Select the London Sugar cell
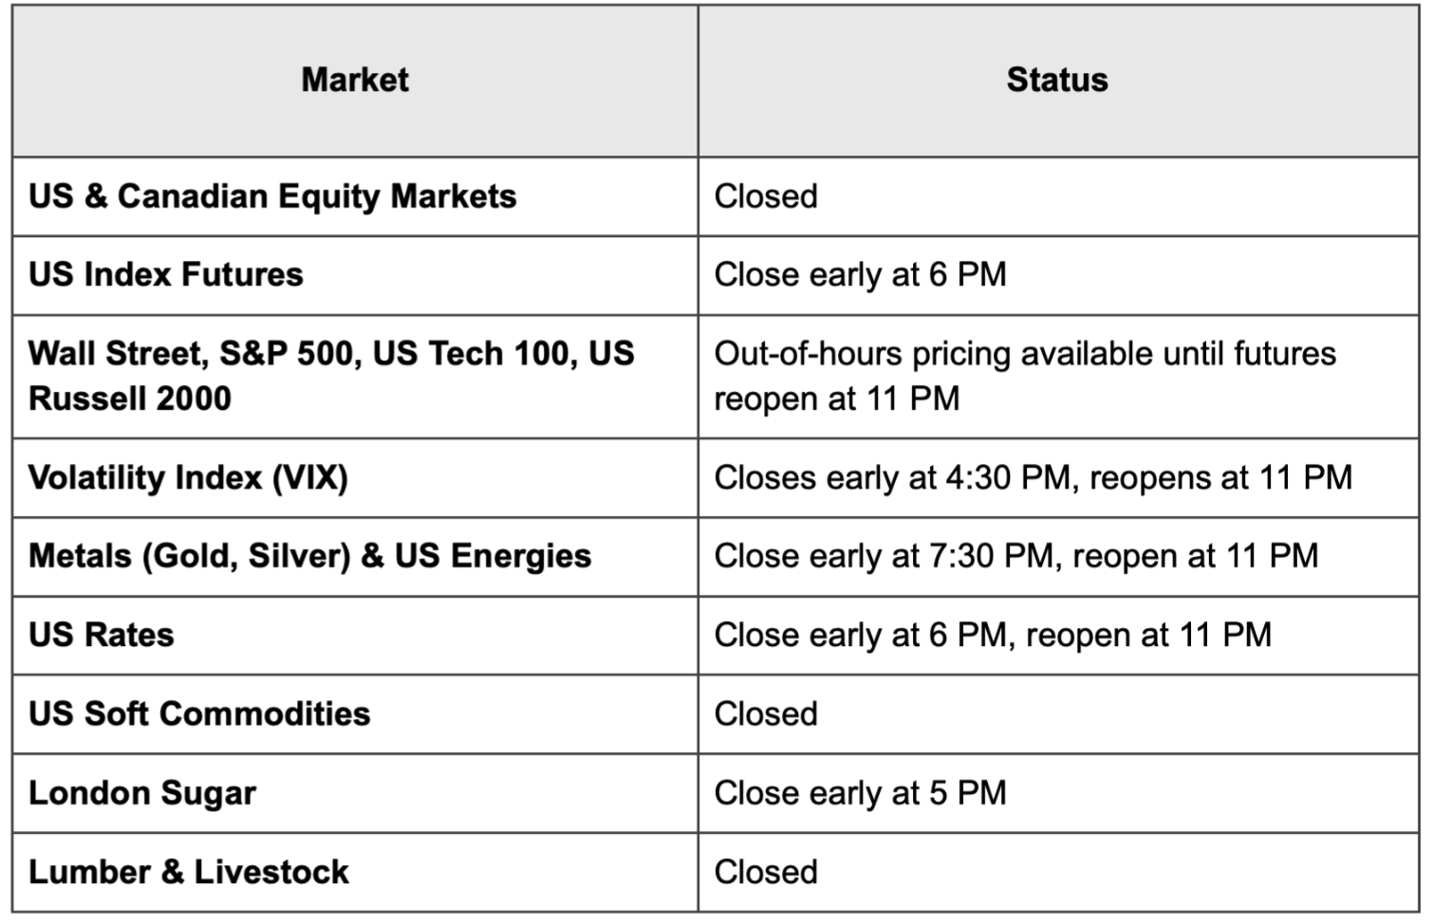 point(355,793)
